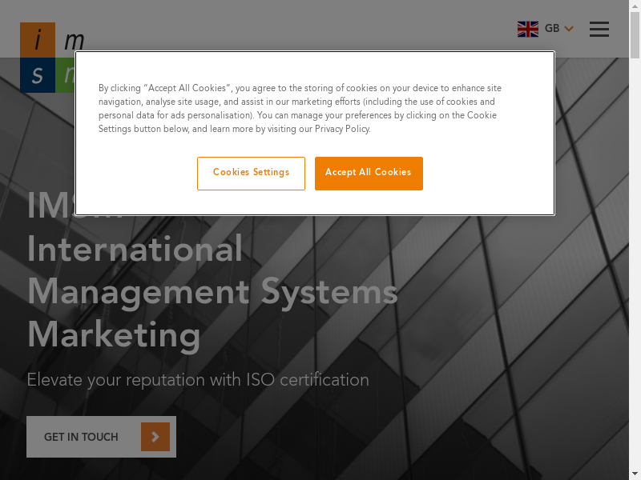The width and height of the screenshot is (641, 480).
Task: Click the "International Management Systems Marketing" heading
Action: [212, 292]
